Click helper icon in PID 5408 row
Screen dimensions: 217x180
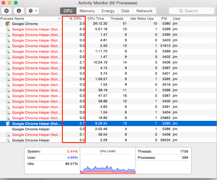[x=8, y=135]
